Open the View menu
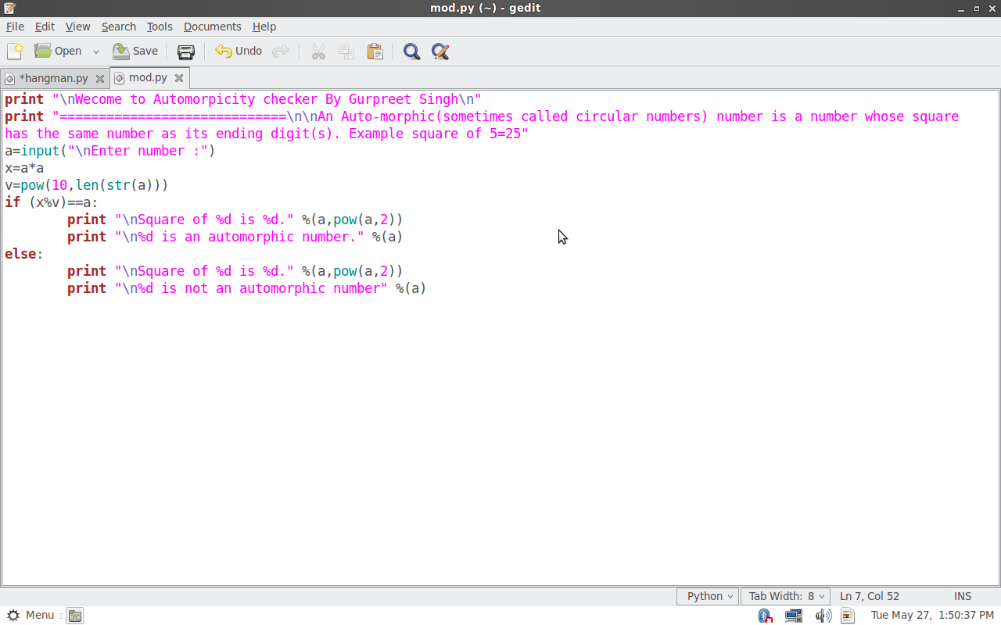This screenshot has width=1001, height=625. [x=77, y=27]
